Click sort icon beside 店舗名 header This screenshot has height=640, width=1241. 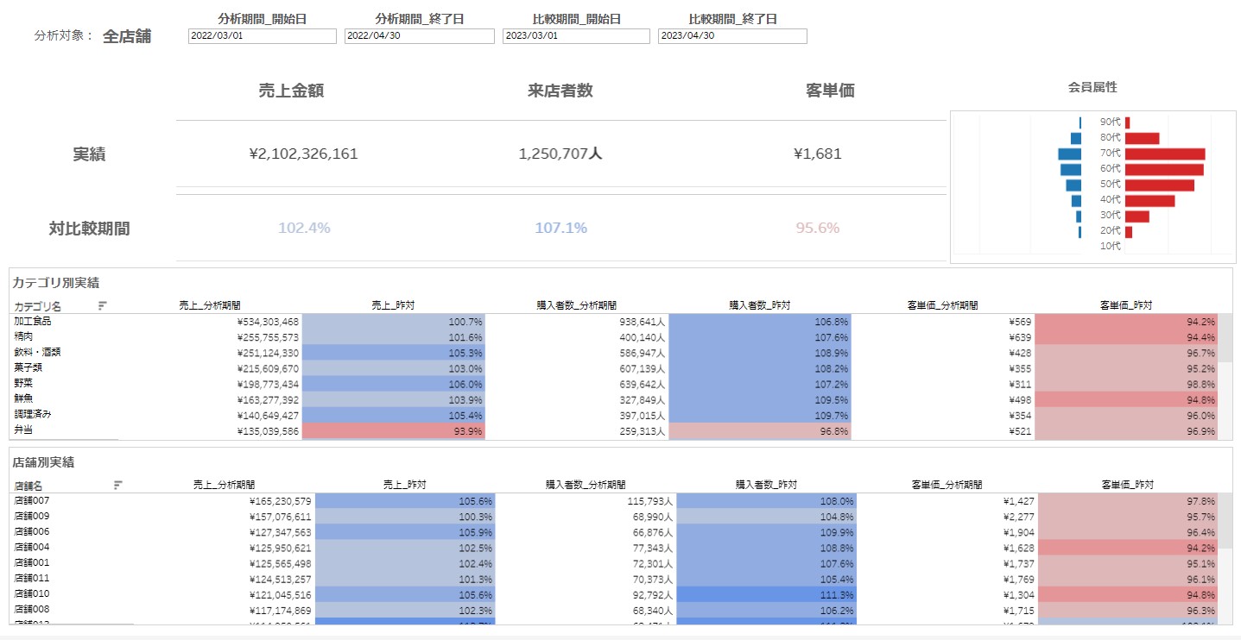click(x=118, y=485)
